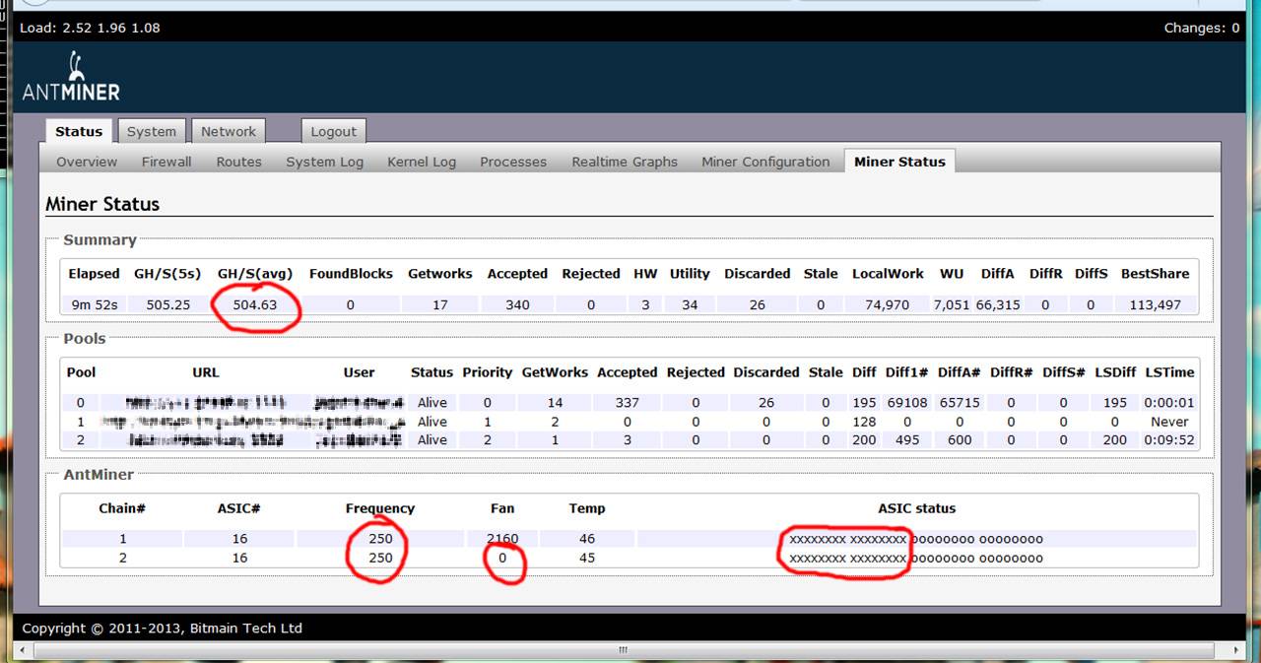Click the 'GH/S(avg)' column header

(256, 274)
